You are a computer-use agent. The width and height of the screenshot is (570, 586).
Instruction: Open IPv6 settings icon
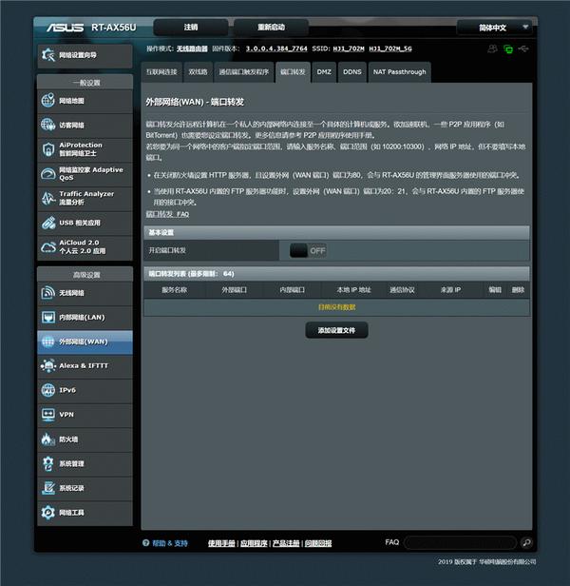tap(48, 390)
